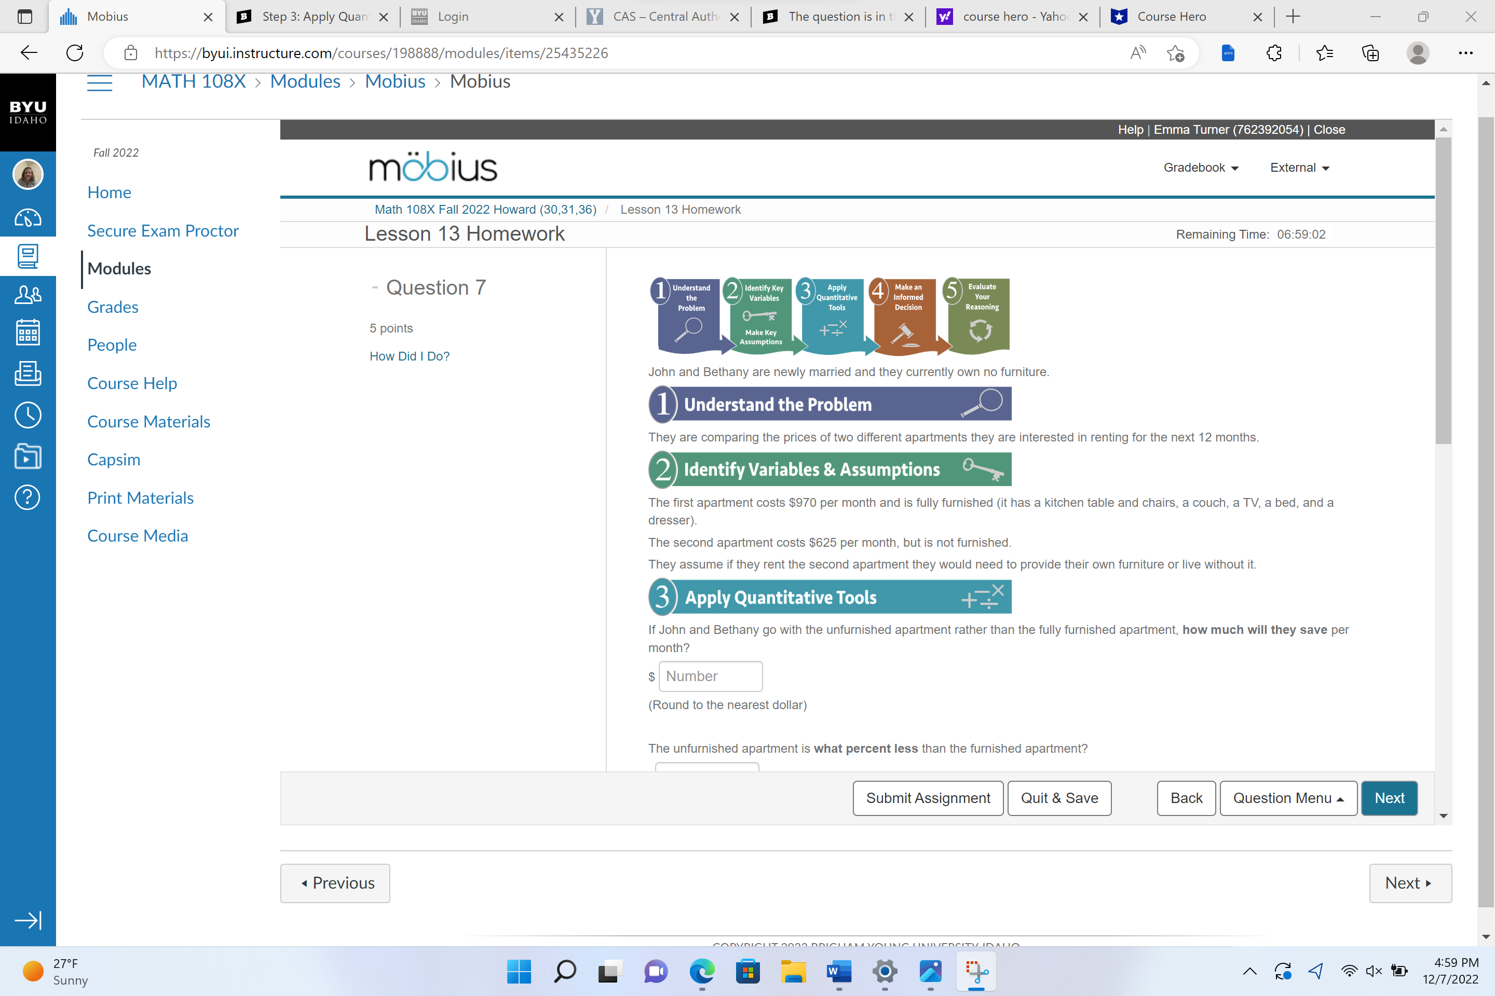Image resolution: width=1495 pixels, height=996 pixels.
Task: Open Microsoft Word from the taskbar
Action: pyautogui.click(x=839, y=971)
